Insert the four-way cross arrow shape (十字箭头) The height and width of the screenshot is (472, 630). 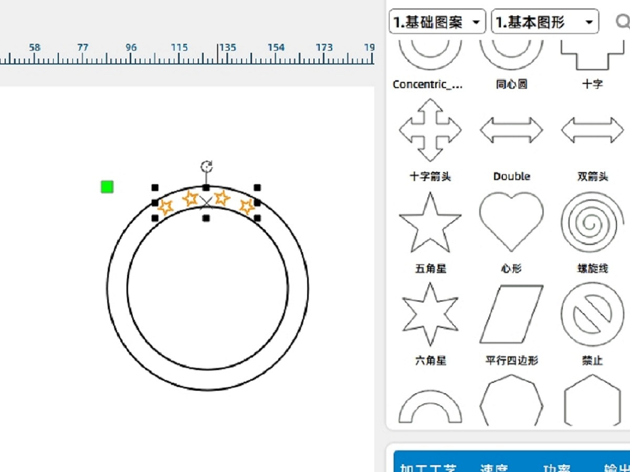(430, 131)
